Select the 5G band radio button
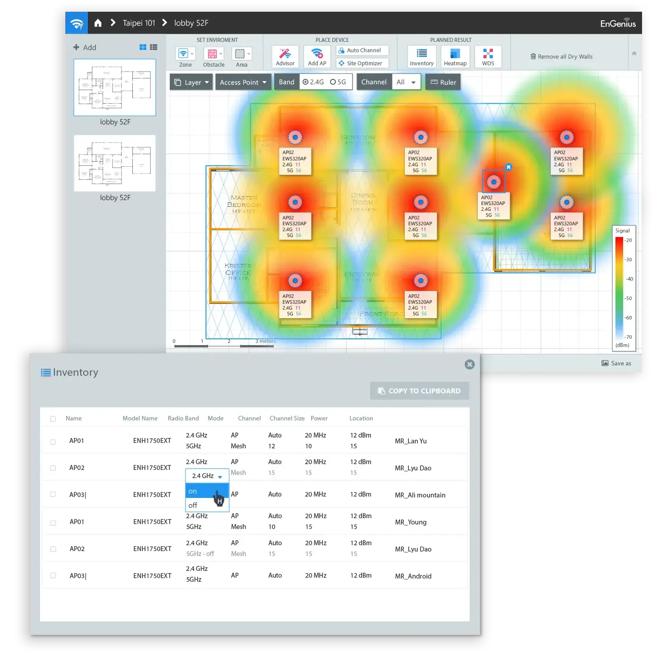 click(333, 82)
